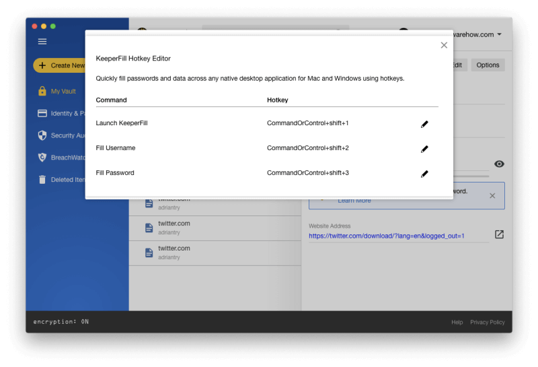This screenshot has width=538, height=367.
Task: Select the middle twitter.com record
Action: click(x=215, y=228)
